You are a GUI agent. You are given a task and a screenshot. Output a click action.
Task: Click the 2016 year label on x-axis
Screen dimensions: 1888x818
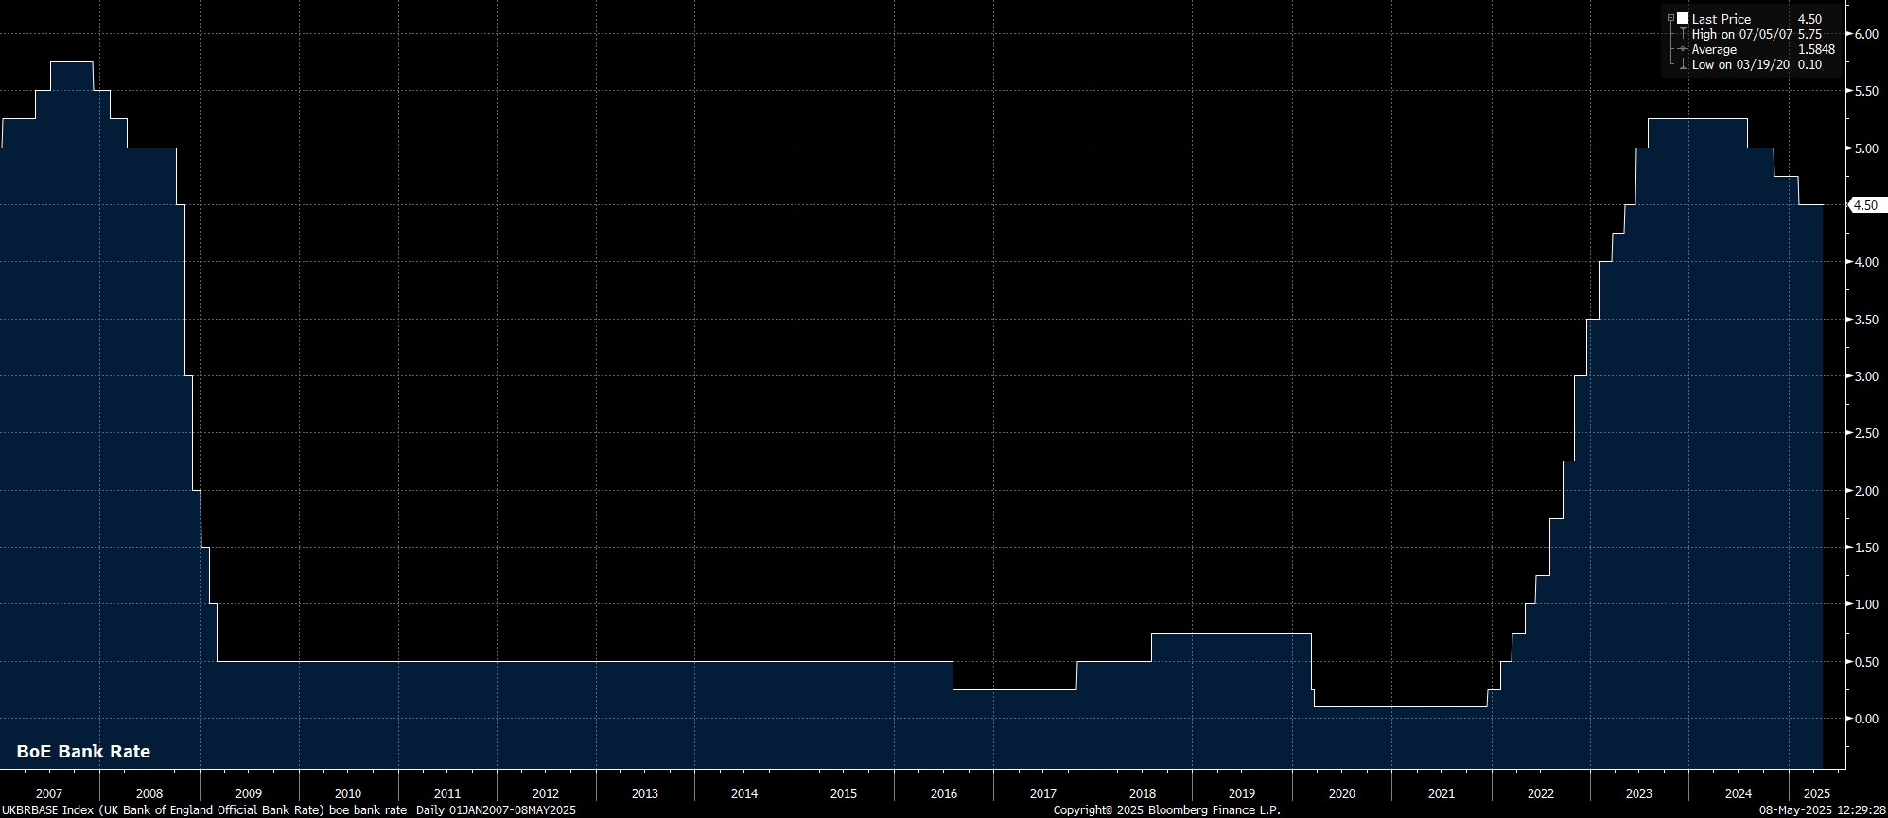[x=943, y=793]
